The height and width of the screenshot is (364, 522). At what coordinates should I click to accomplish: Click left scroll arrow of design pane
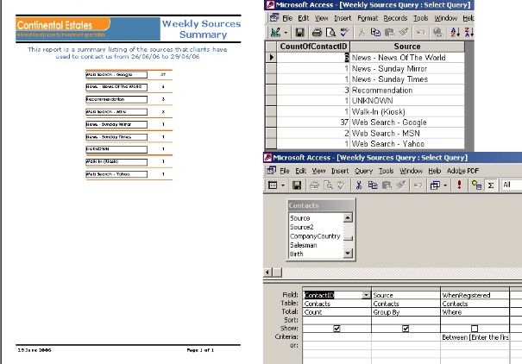[x=267, y=273]
